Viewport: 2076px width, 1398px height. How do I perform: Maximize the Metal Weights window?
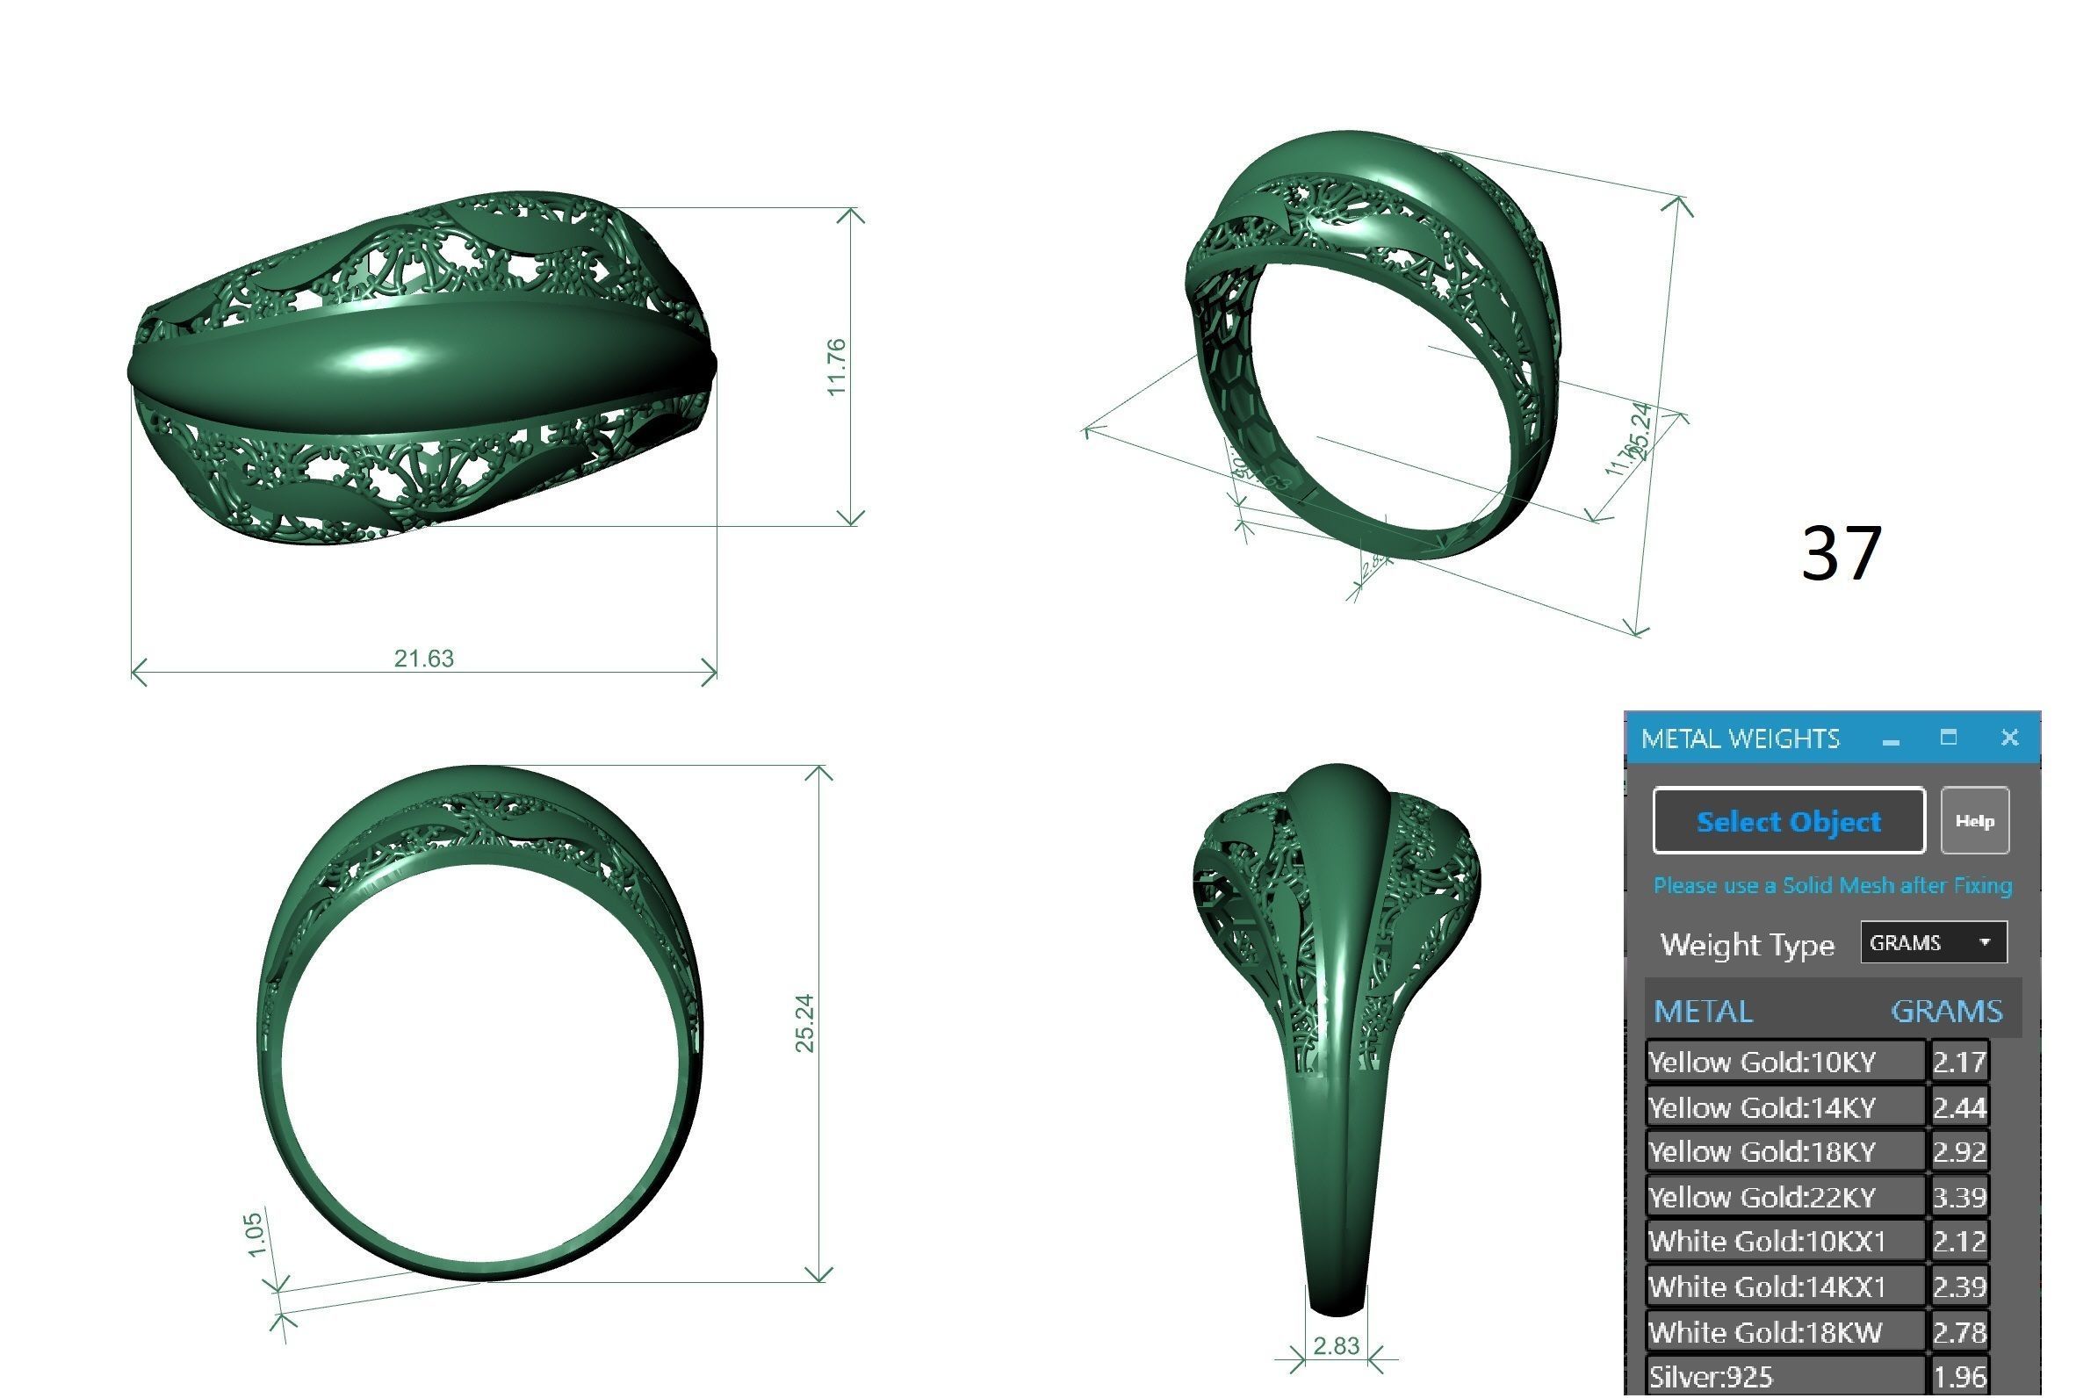[x=1948, y=738]
